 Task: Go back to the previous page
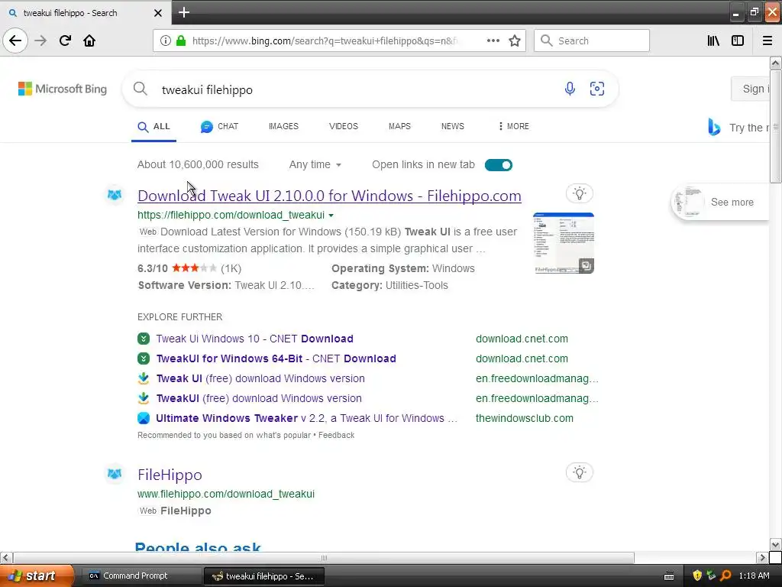coord(15,41)
